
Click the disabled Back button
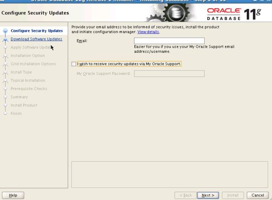[x=185, y=195]
